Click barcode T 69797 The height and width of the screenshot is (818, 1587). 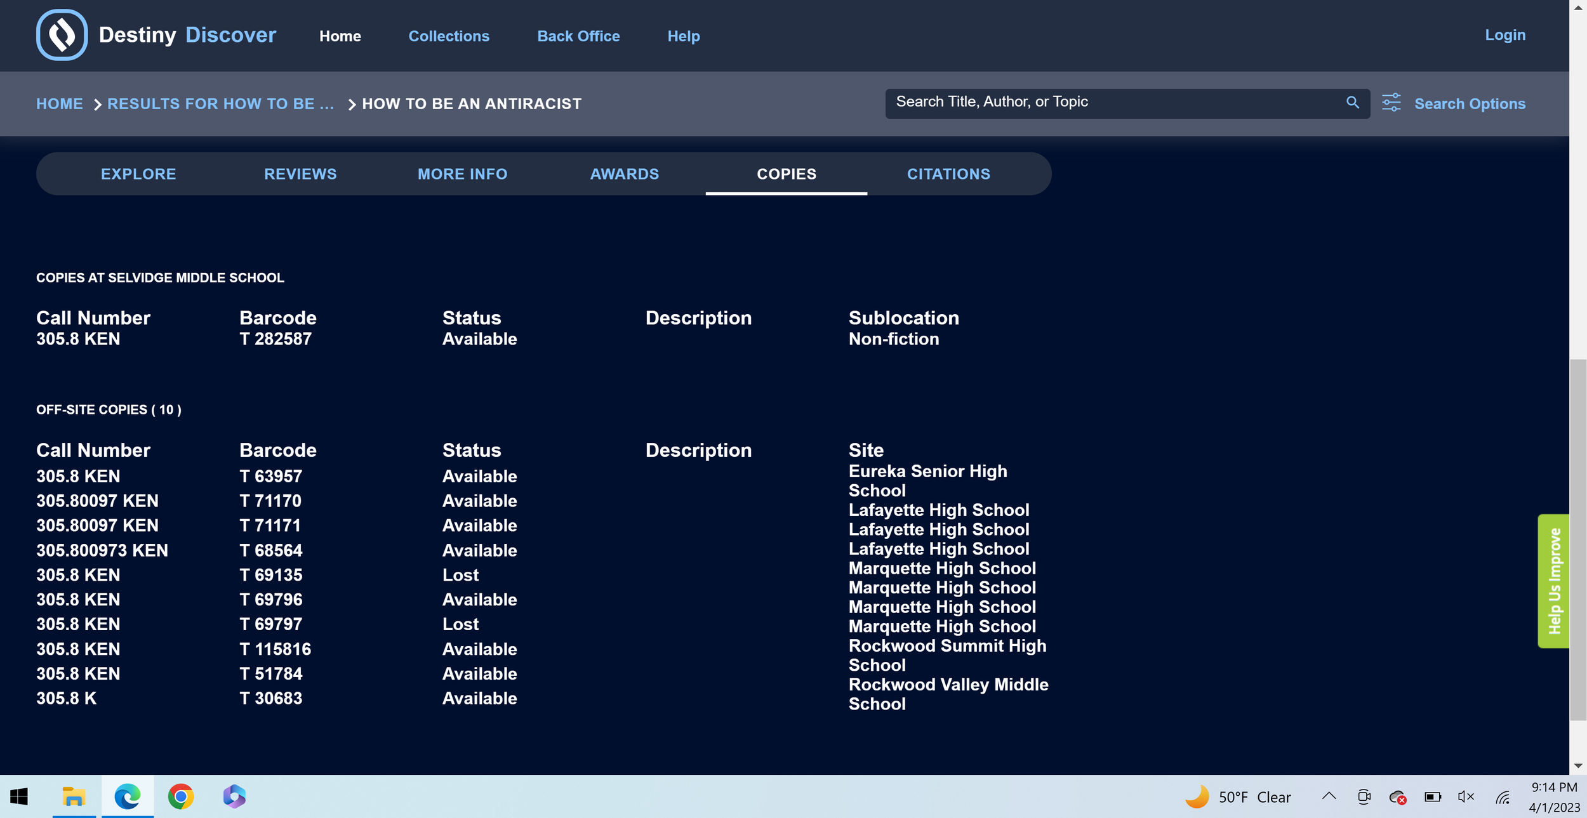point(270,624)
